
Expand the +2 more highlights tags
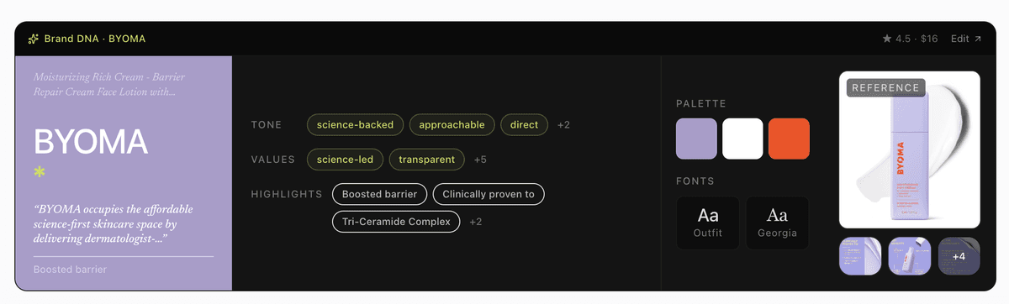(476, 223)
